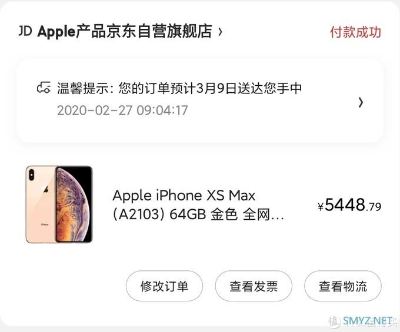Open the Apple iPhone XS Max product title
The height and width of the screenshot is (332, 400).
[x=184, y=196]
